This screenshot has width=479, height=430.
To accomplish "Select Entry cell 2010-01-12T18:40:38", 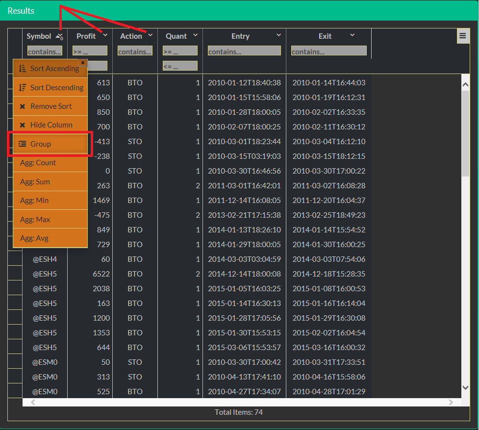I will (244, 83).
